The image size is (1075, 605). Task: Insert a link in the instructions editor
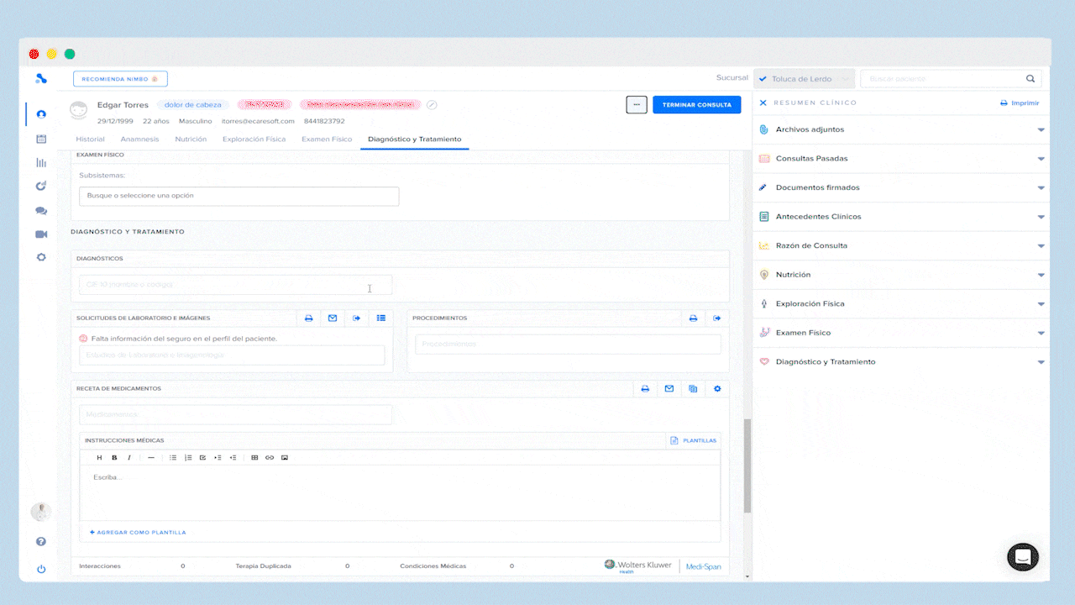coord(270,458)
